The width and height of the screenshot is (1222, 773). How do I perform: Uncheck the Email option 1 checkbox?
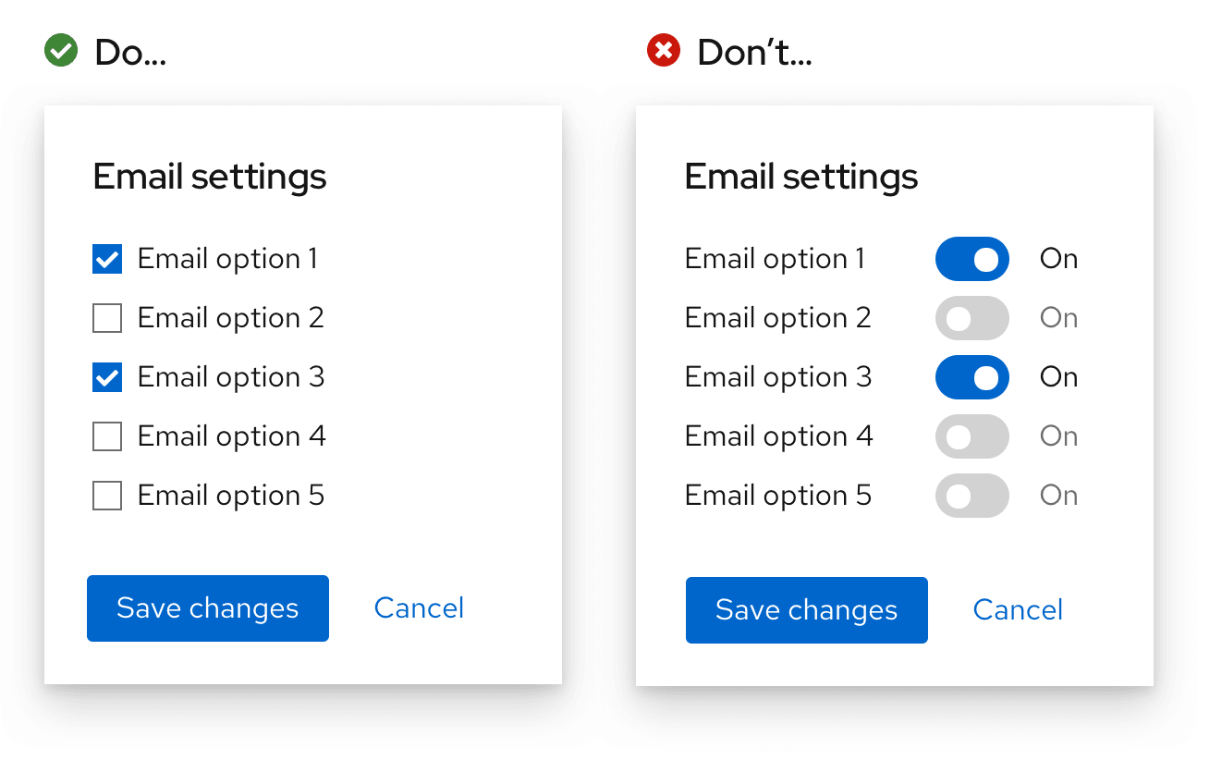107,259
